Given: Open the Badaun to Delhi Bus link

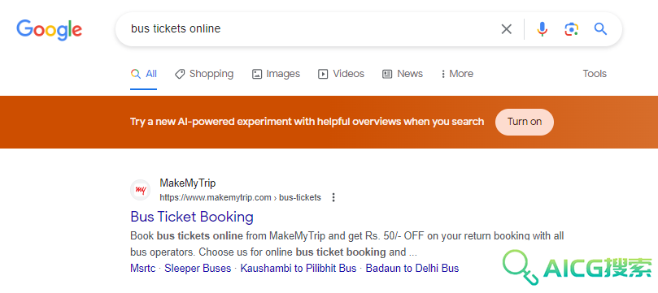Looking at the screenshot, I should tap(412, 269).
